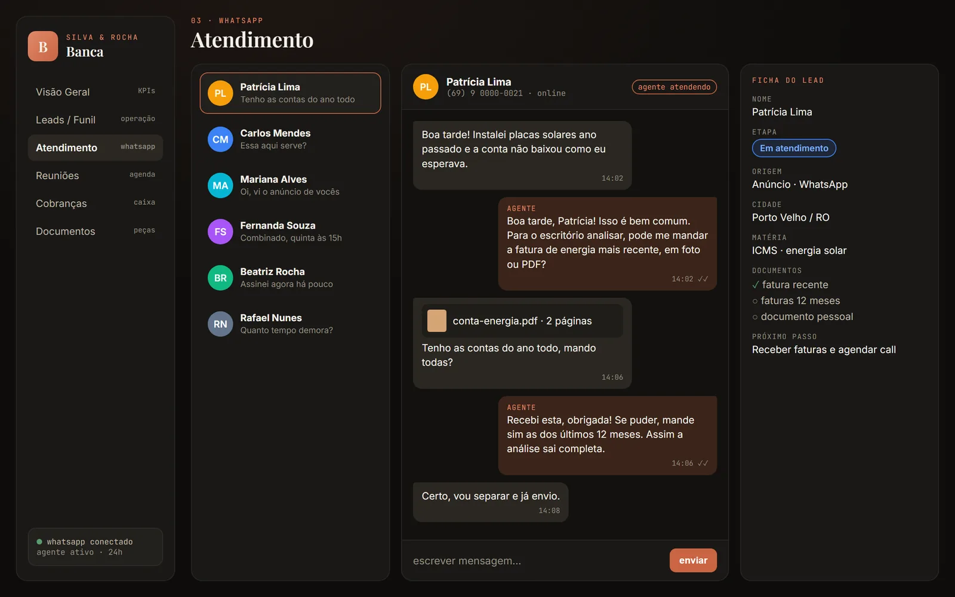Screen dimensions: 955x597
Task: Select Beatriz Rocha's 'Assinei agora há pouco'
Action: click(x=286, y=284)
